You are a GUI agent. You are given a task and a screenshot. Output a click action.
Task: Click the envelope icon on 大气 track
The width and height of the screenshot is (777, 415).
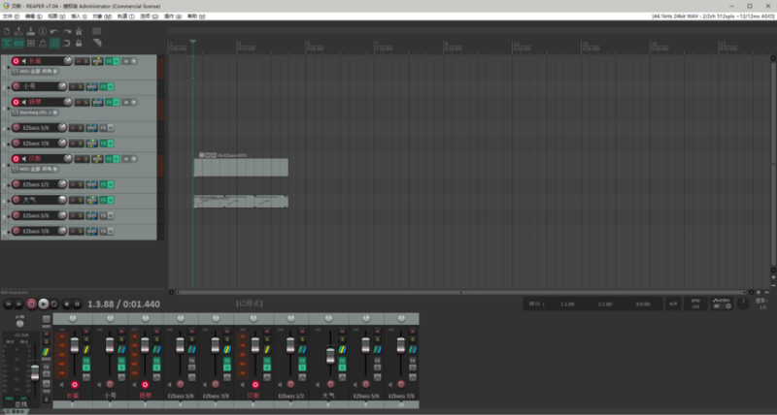tap(94, 200)
